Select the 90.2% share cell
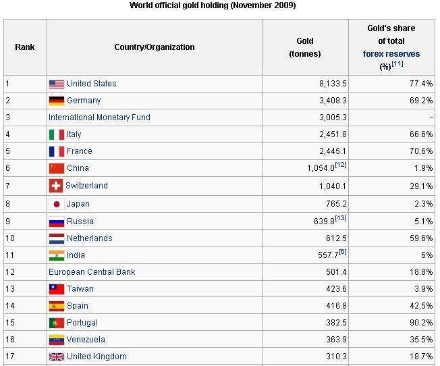The height and width of the screenshot is (366, 440). [391, 323]
